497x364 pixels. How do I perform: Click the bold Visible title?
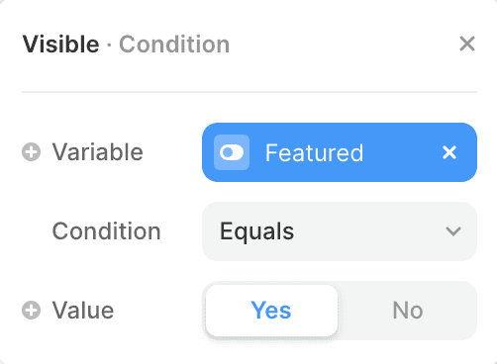(x=60, y=45)
